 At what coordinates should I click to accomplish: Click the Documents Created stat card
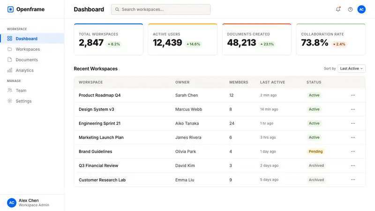[x=257, y=39]
